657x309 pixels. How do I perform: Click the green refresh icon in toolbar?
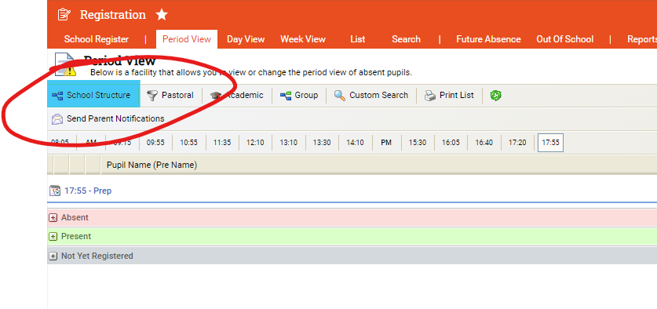click(x=495, y=96)
